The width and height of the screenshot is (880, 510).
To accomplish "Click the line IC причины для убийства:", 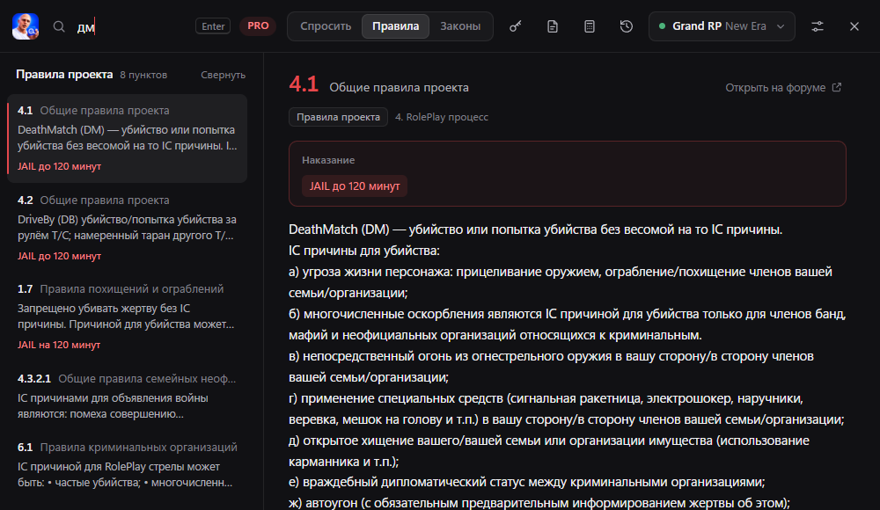I will [364, 251].
